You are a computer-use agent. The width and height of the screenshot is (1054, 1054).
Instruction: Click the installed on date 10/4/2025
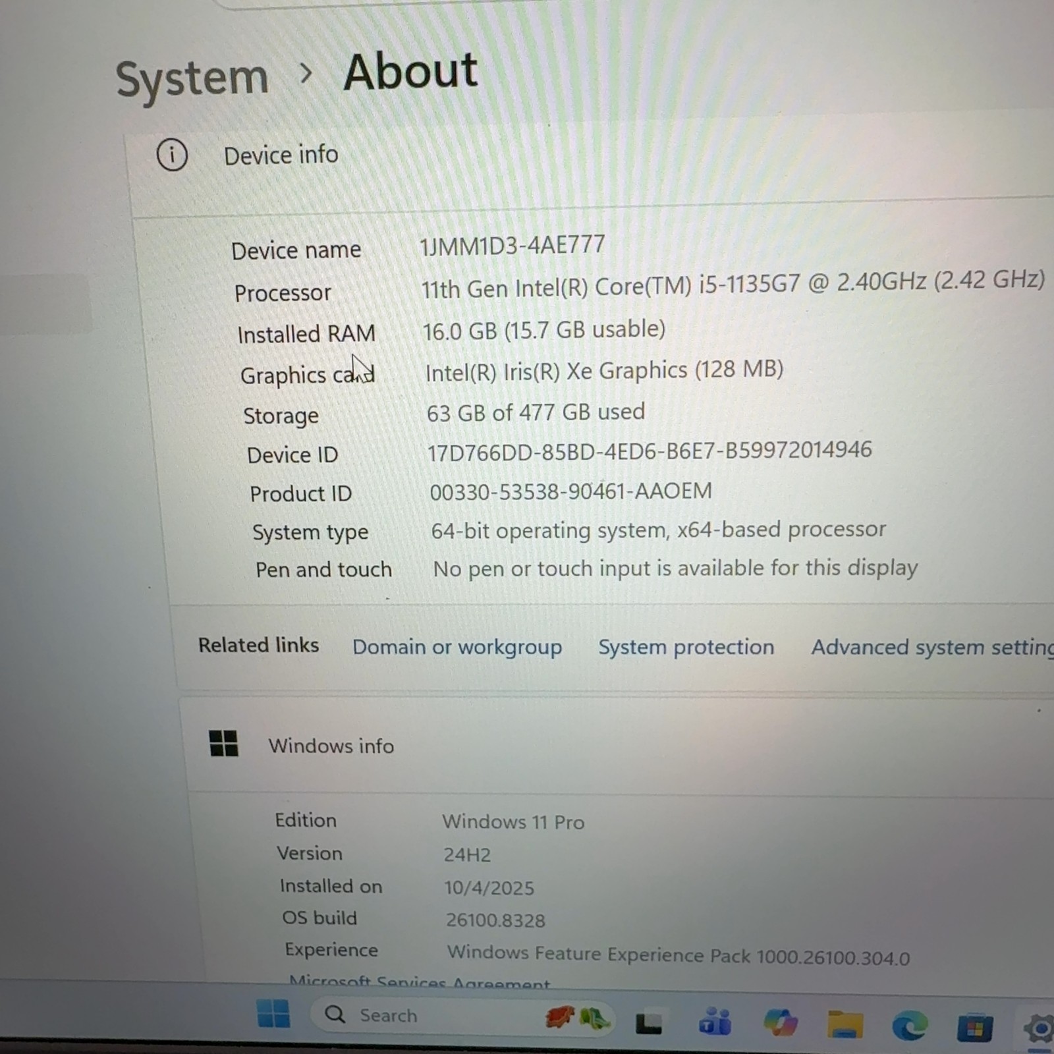click(489, 887)
